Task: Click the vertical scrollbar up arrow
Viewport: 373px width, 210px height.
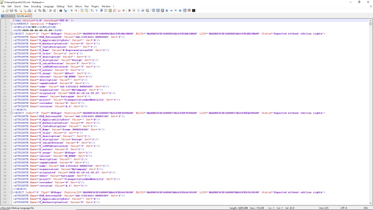Action: pos(371,20)
